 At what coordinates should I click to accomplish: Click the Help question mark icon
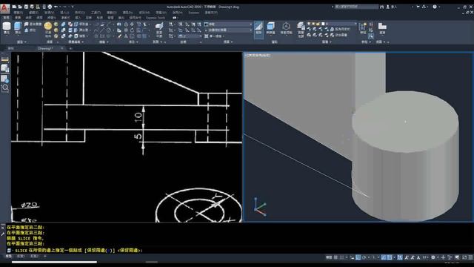coord(435,7)
